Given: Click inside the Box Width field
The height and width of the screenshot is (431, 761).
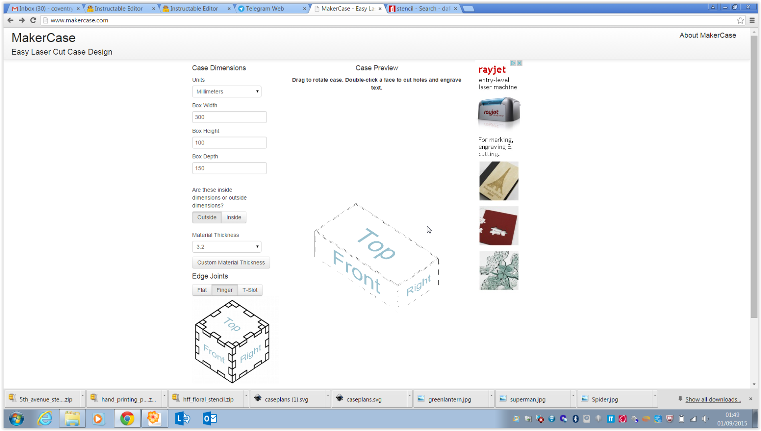Looking at the screenshot, I should (x=229, y=117).
